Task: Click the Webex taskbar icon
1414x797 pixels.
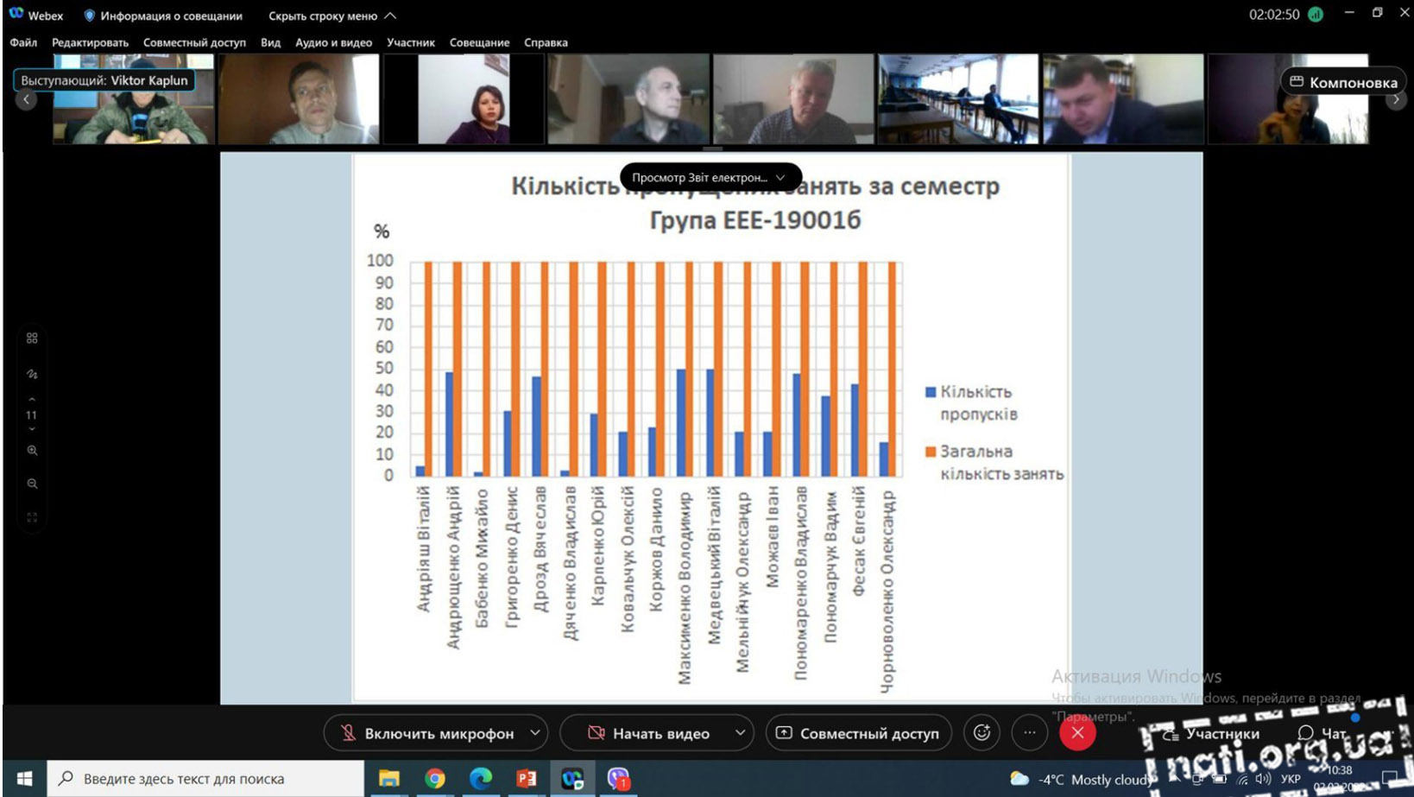Action: point(572,779)
